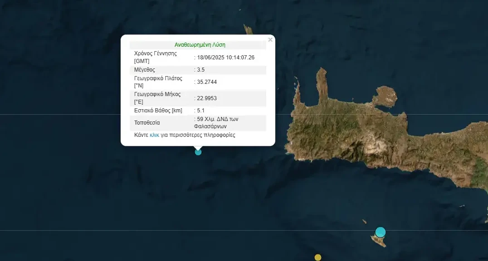Select the longitude value 22.9953
This screenshot has height=261, width=488.
pos(207,98)
